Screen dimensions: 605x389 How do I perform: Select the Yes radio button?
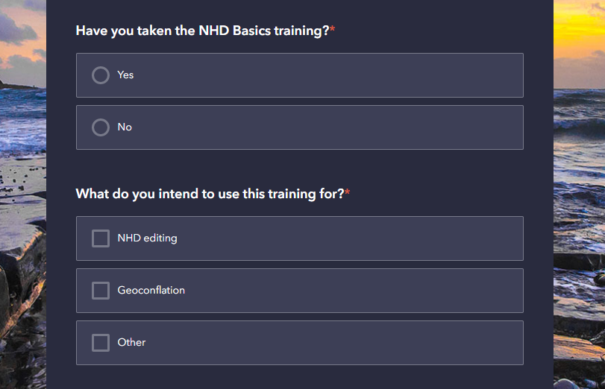(x=101, y=75)
